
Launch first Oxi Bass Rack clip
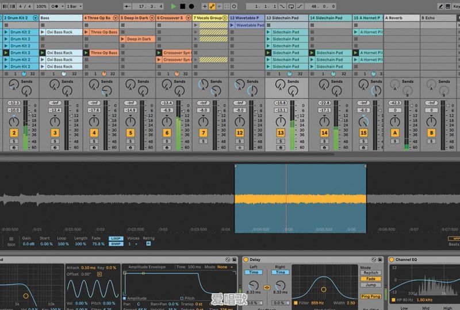tap(43, 32)
